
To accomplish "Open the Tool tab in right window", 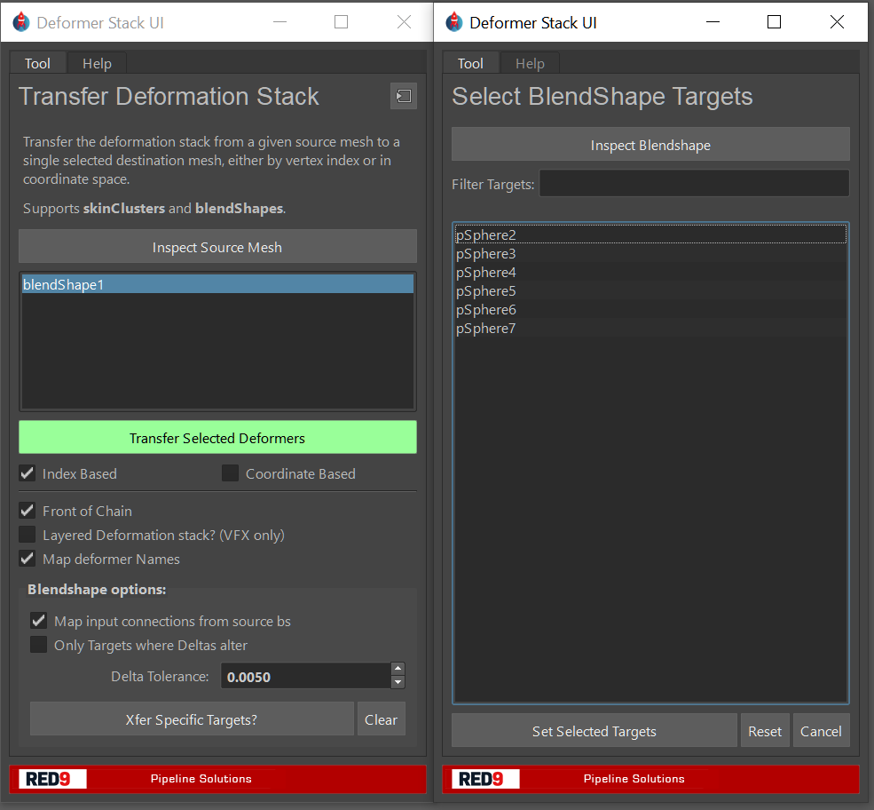I will [x=470, y=64].
